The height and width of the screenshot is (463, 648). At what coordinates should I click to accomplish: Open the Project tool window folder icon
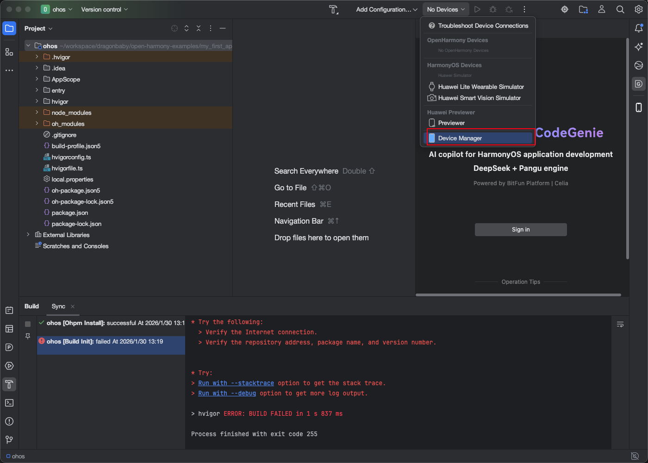(x=9, y=28)
